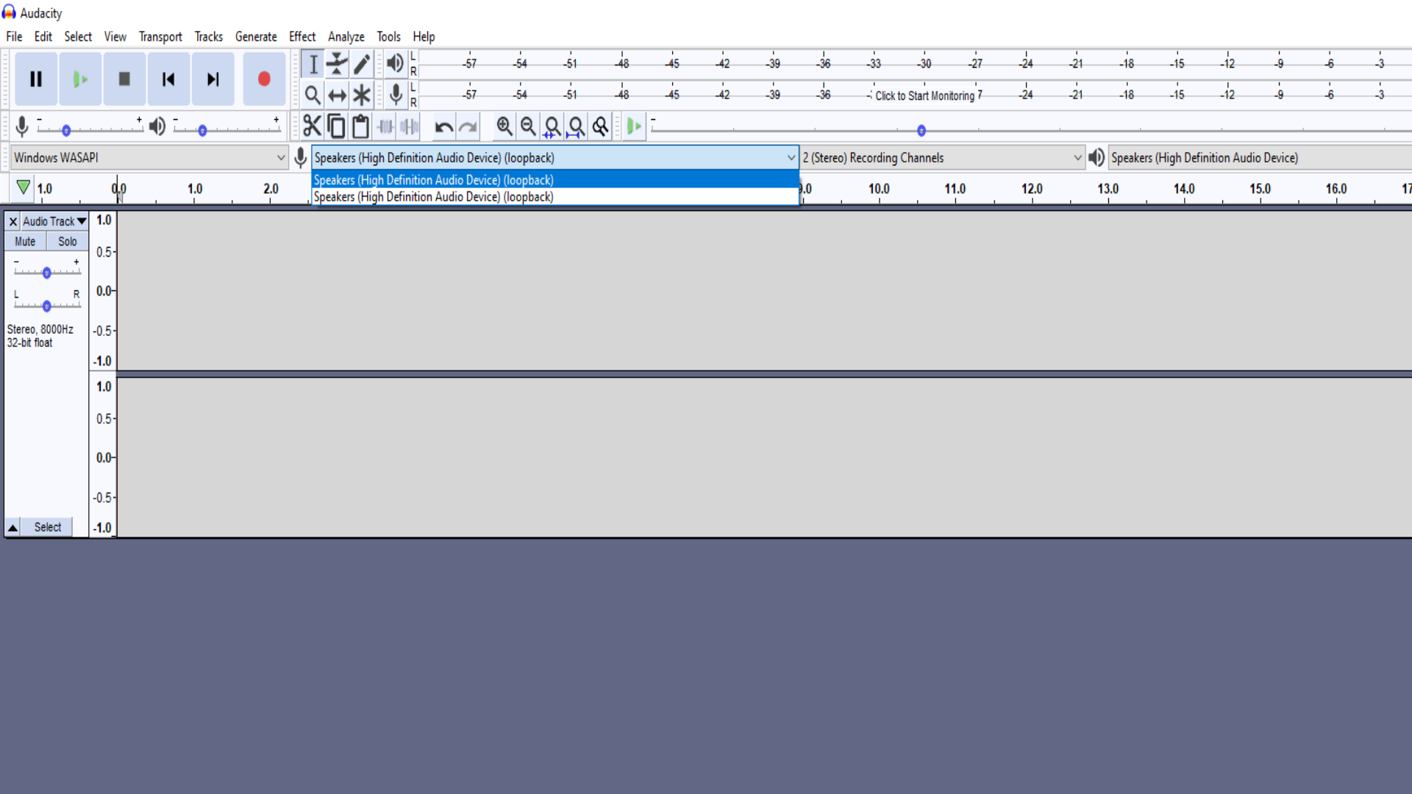The image size is (1412, 794).
Task: Zoom in on the waveform
Action: (x=504, y=126)
